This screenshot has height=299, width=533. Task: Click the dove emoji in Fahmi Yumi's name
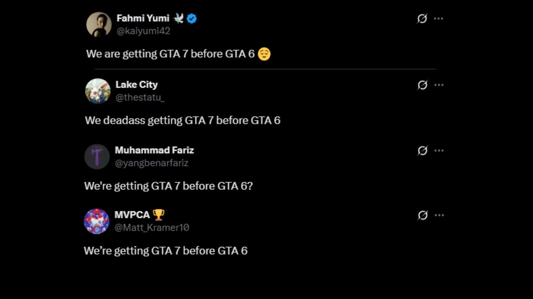[178, 18]
